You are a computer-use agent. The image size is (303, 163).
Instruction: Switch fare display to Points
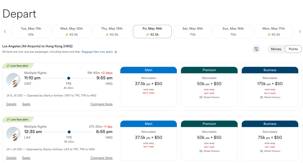tap(293, 49)
